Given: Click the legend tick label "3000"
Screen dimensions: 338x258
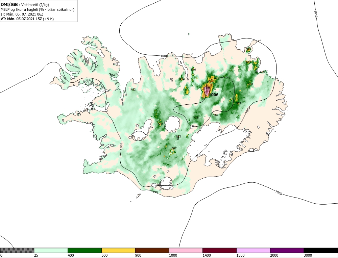Looking at the screenshot, I should pyautogui.click(x=308, y=255).
